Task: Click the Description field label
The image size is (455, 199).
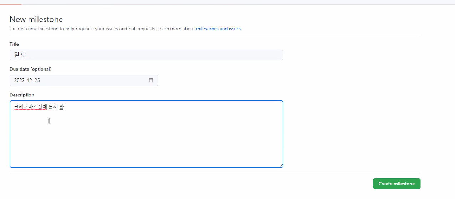Action: (22, 95)
